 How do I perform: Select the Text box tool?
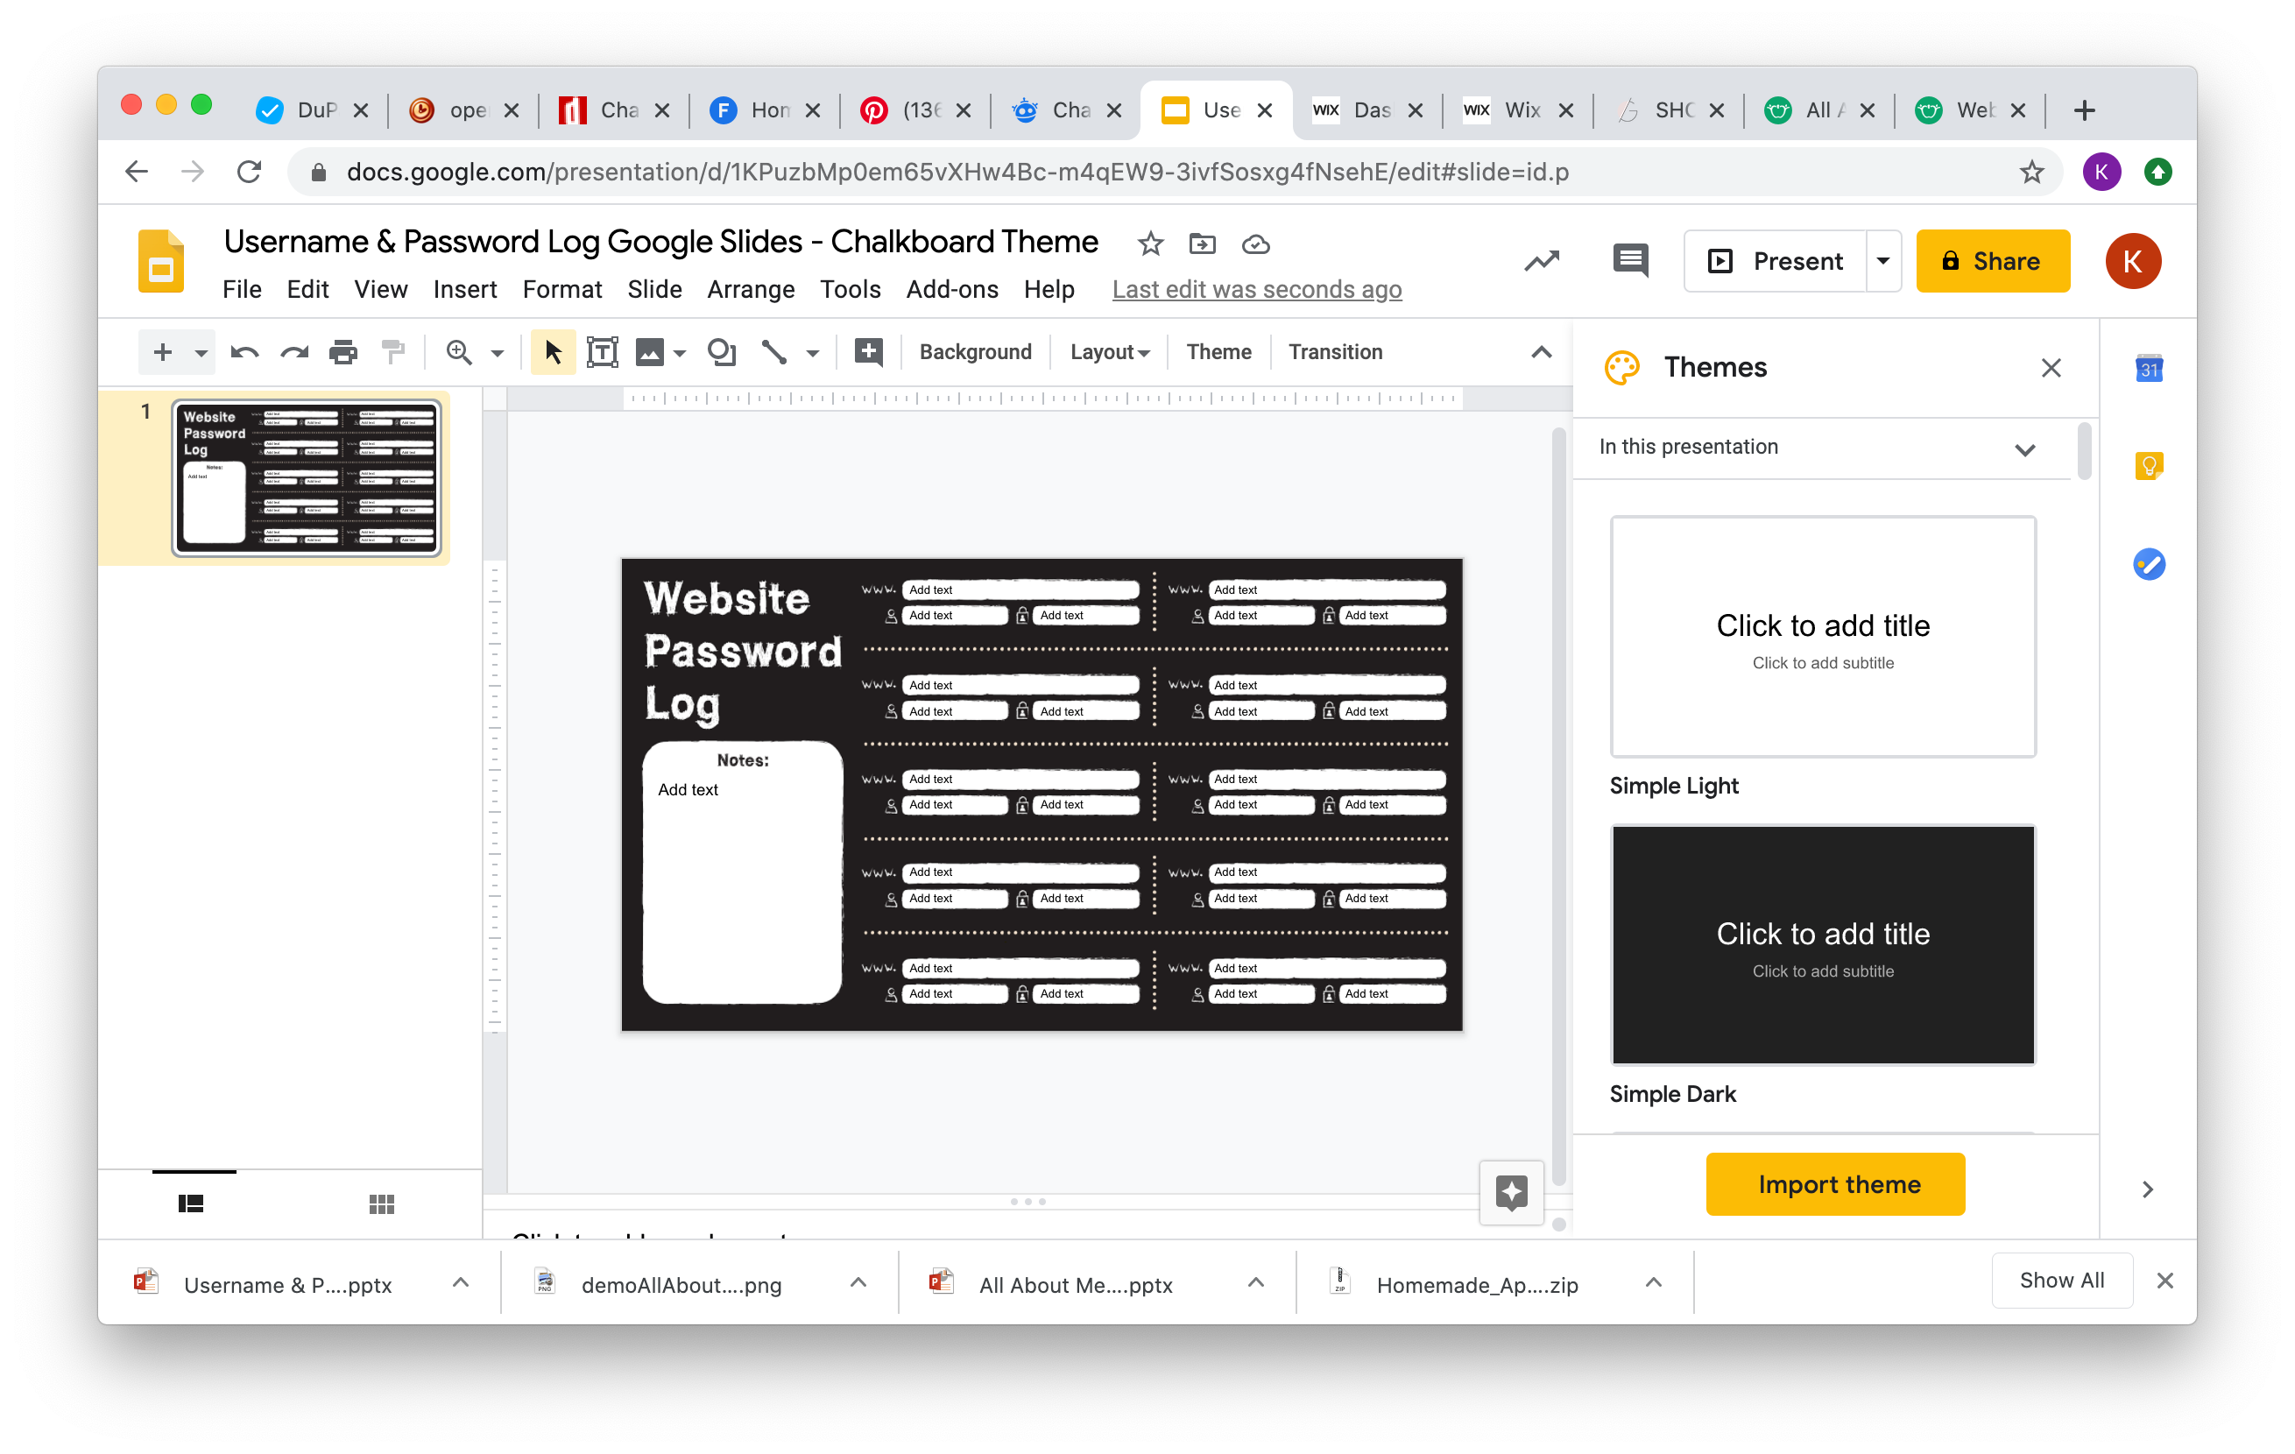603,351
